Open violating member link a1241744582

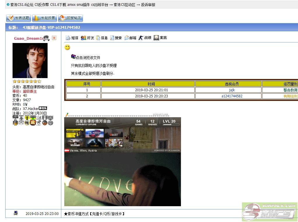[x=232, y=96]
